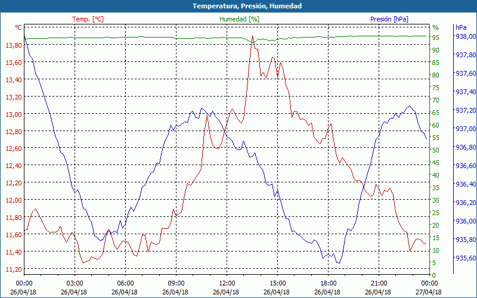Click pressure axis value 937,60
The image size is (477, 298).
click(465, 73)
